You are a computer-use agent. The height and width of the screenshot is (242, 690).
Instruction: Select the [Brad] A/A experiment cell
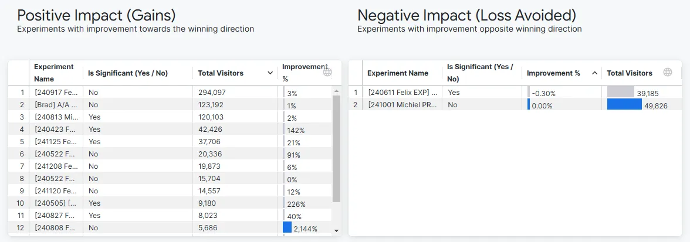click(x=56, y=105)
